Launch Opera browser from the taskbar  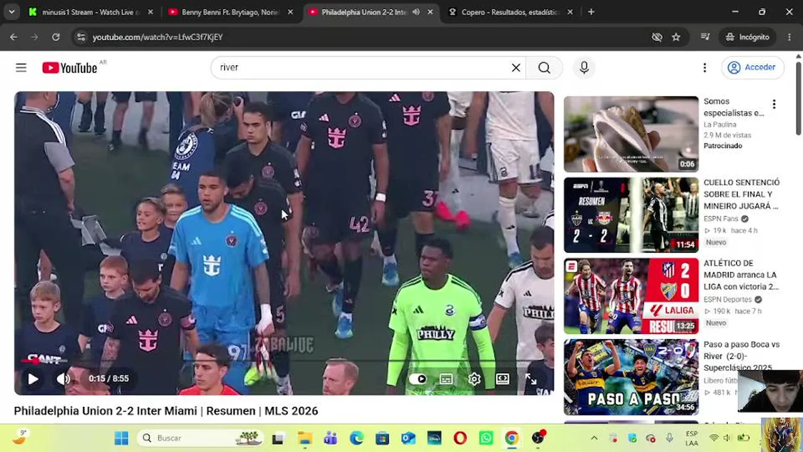(x=460, y=438)
